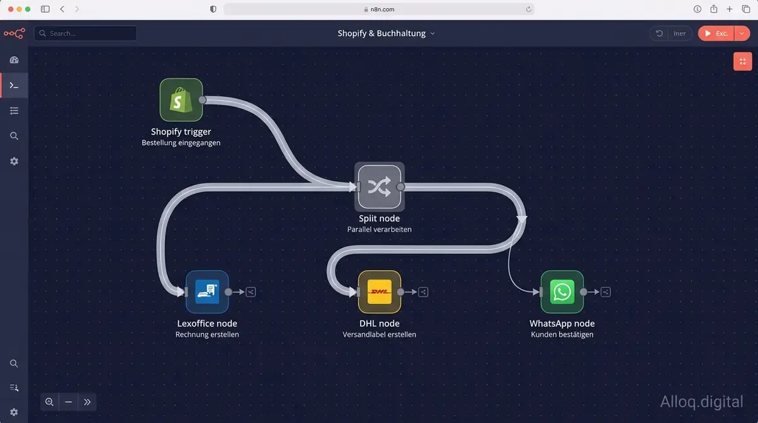Select the Split node shuffle icon
This screenshot has height=423, width=758.
[379, 186]
